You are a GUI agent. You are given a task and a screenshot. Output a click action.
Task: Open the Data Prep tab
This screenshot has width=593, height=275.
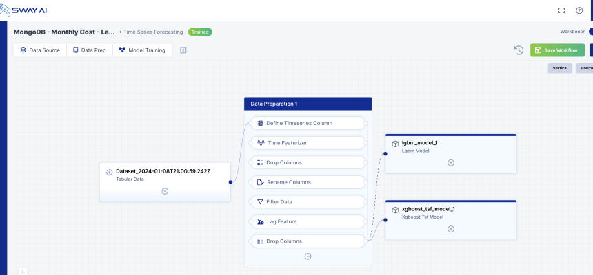pyautogui.click(x=90, y=50)
